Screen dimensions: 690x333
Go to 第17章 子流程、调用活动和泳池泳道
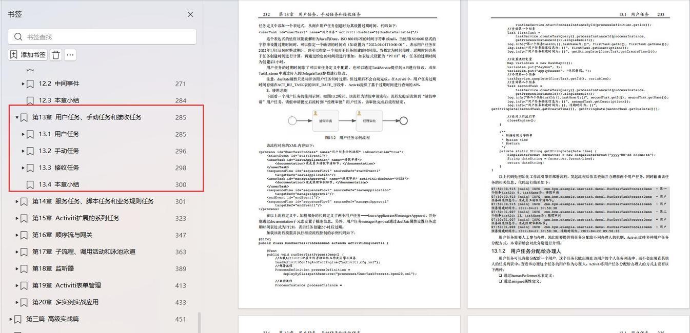tap(84, 252)
